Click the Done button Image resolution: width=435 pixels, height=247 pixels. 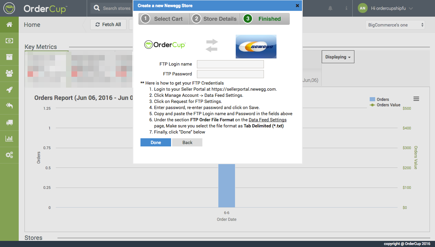click(x=156, y=142)
